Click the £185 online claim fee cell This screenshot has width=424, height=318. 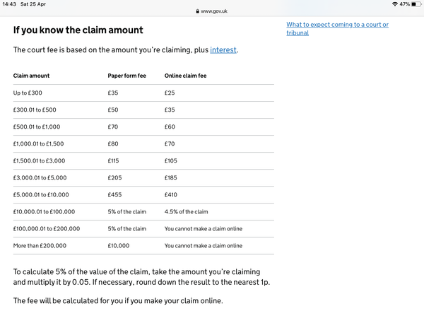point(170,177)
